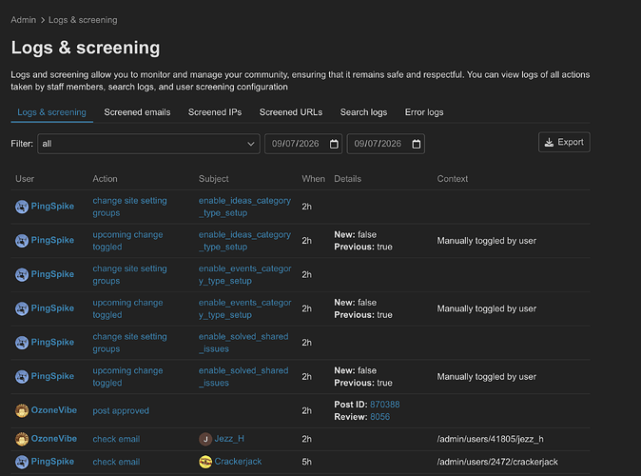Click Admin breadcrumb link

(x=24, y=20)
